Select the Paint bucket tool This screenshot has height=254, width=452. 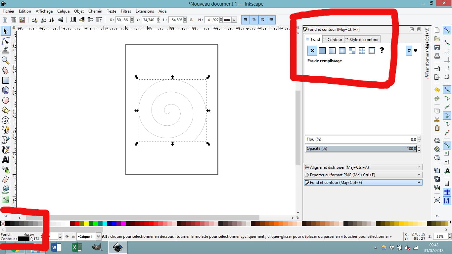point(5,190)
